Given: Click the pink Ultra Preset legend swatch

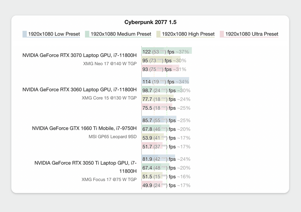Looking at the screenshot, I should click(x=222, y=34).
